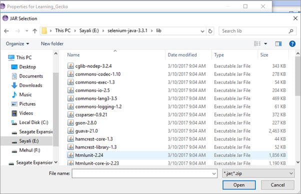Click the search magnifier icon
The width and height of the screenshot is (301, 194).
point(291,31)
